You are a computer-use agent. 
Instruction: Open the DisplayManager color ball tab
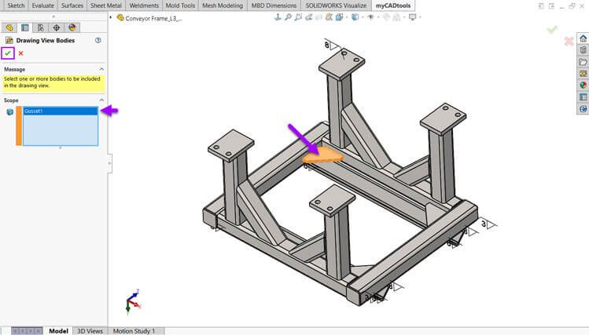pos(72,27)
